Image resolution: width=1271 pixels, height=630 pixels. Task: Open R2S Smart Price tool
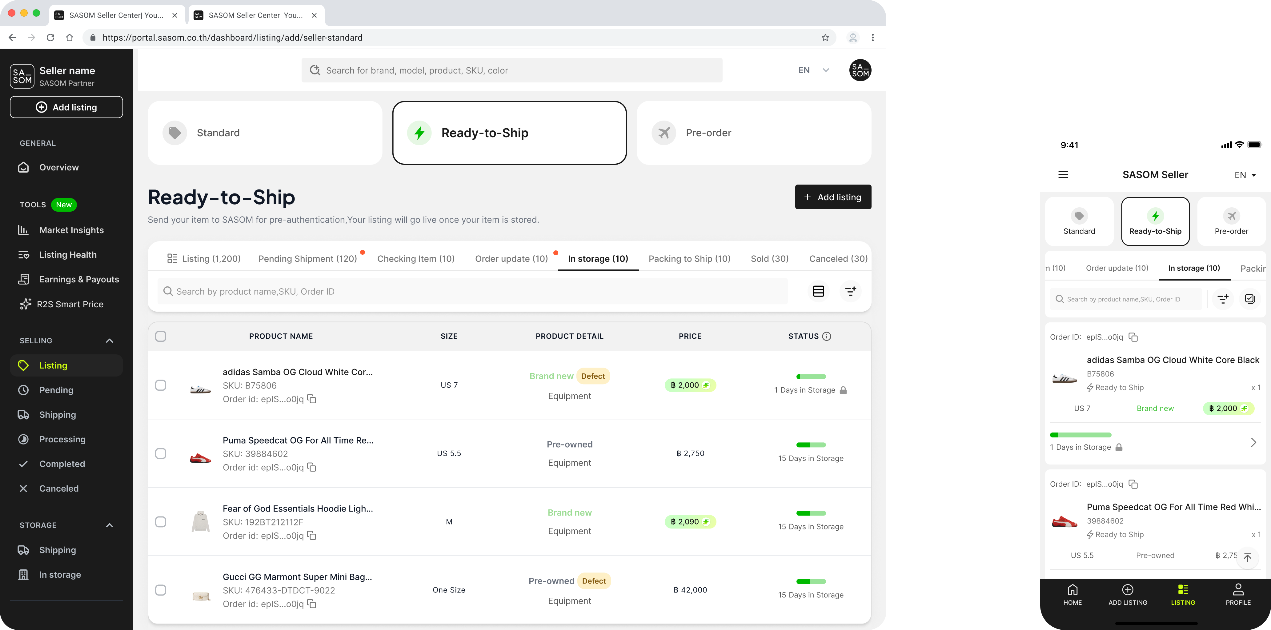[70, 304]
